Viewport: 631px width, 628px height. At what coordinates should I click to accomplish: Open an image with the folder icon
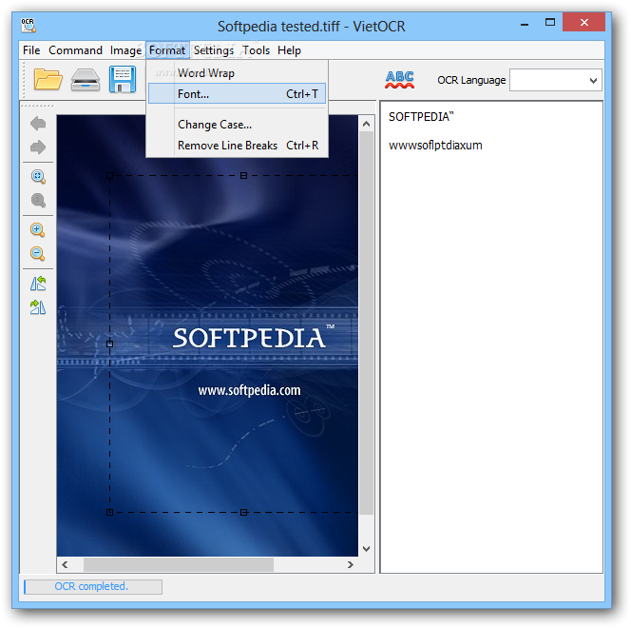(48, 79)
